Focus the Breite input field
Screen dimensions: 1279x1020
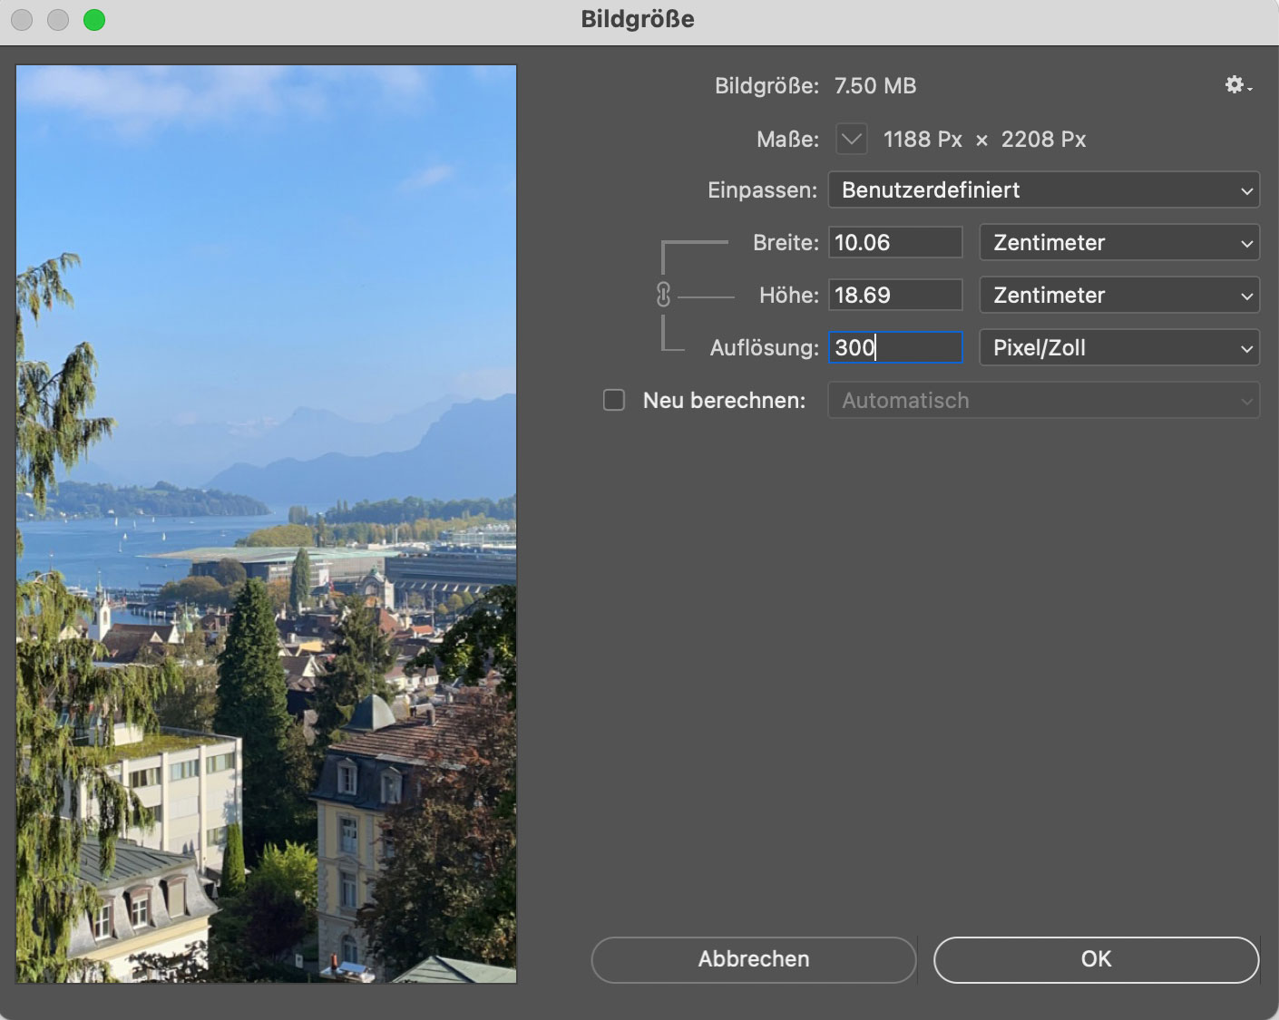point(895,243)
